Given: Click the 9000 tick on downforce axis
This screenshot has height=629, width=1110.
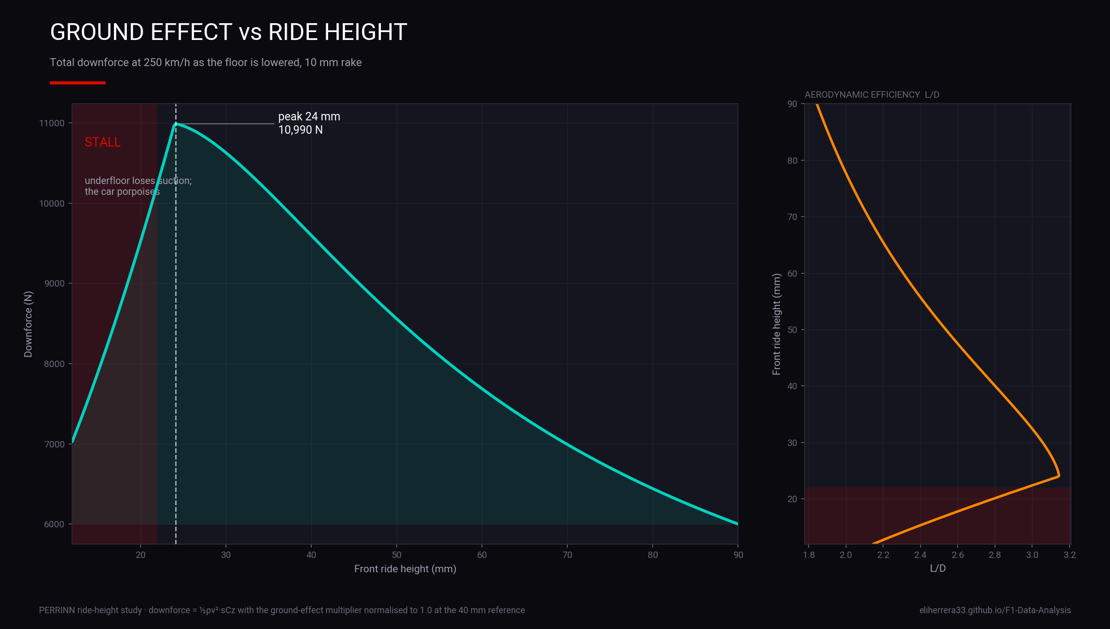Looking at the screenshot, I should click(x=54, y=284).
